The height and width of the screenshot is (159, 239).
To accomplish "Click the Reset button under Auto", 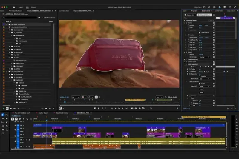I will click(201, 92).
